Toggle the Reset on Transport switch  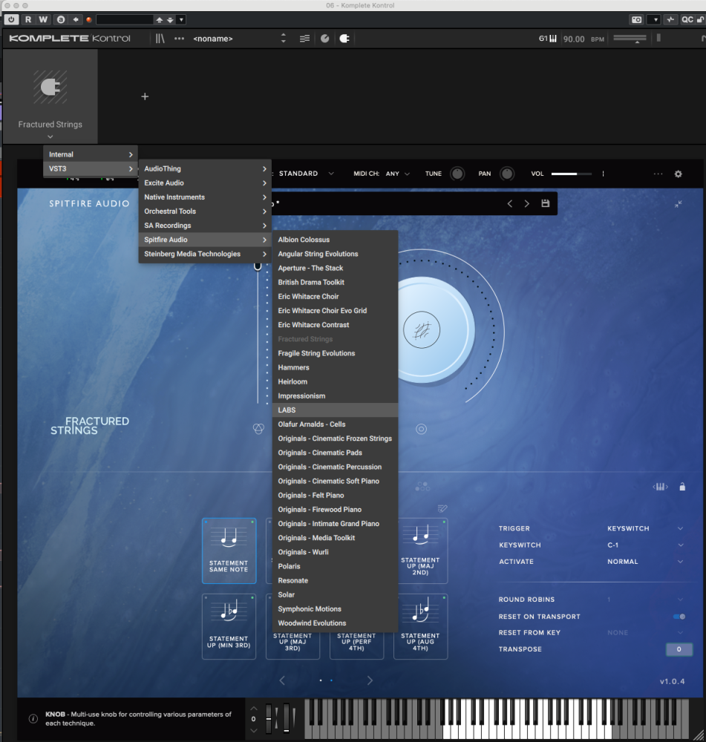679,617
